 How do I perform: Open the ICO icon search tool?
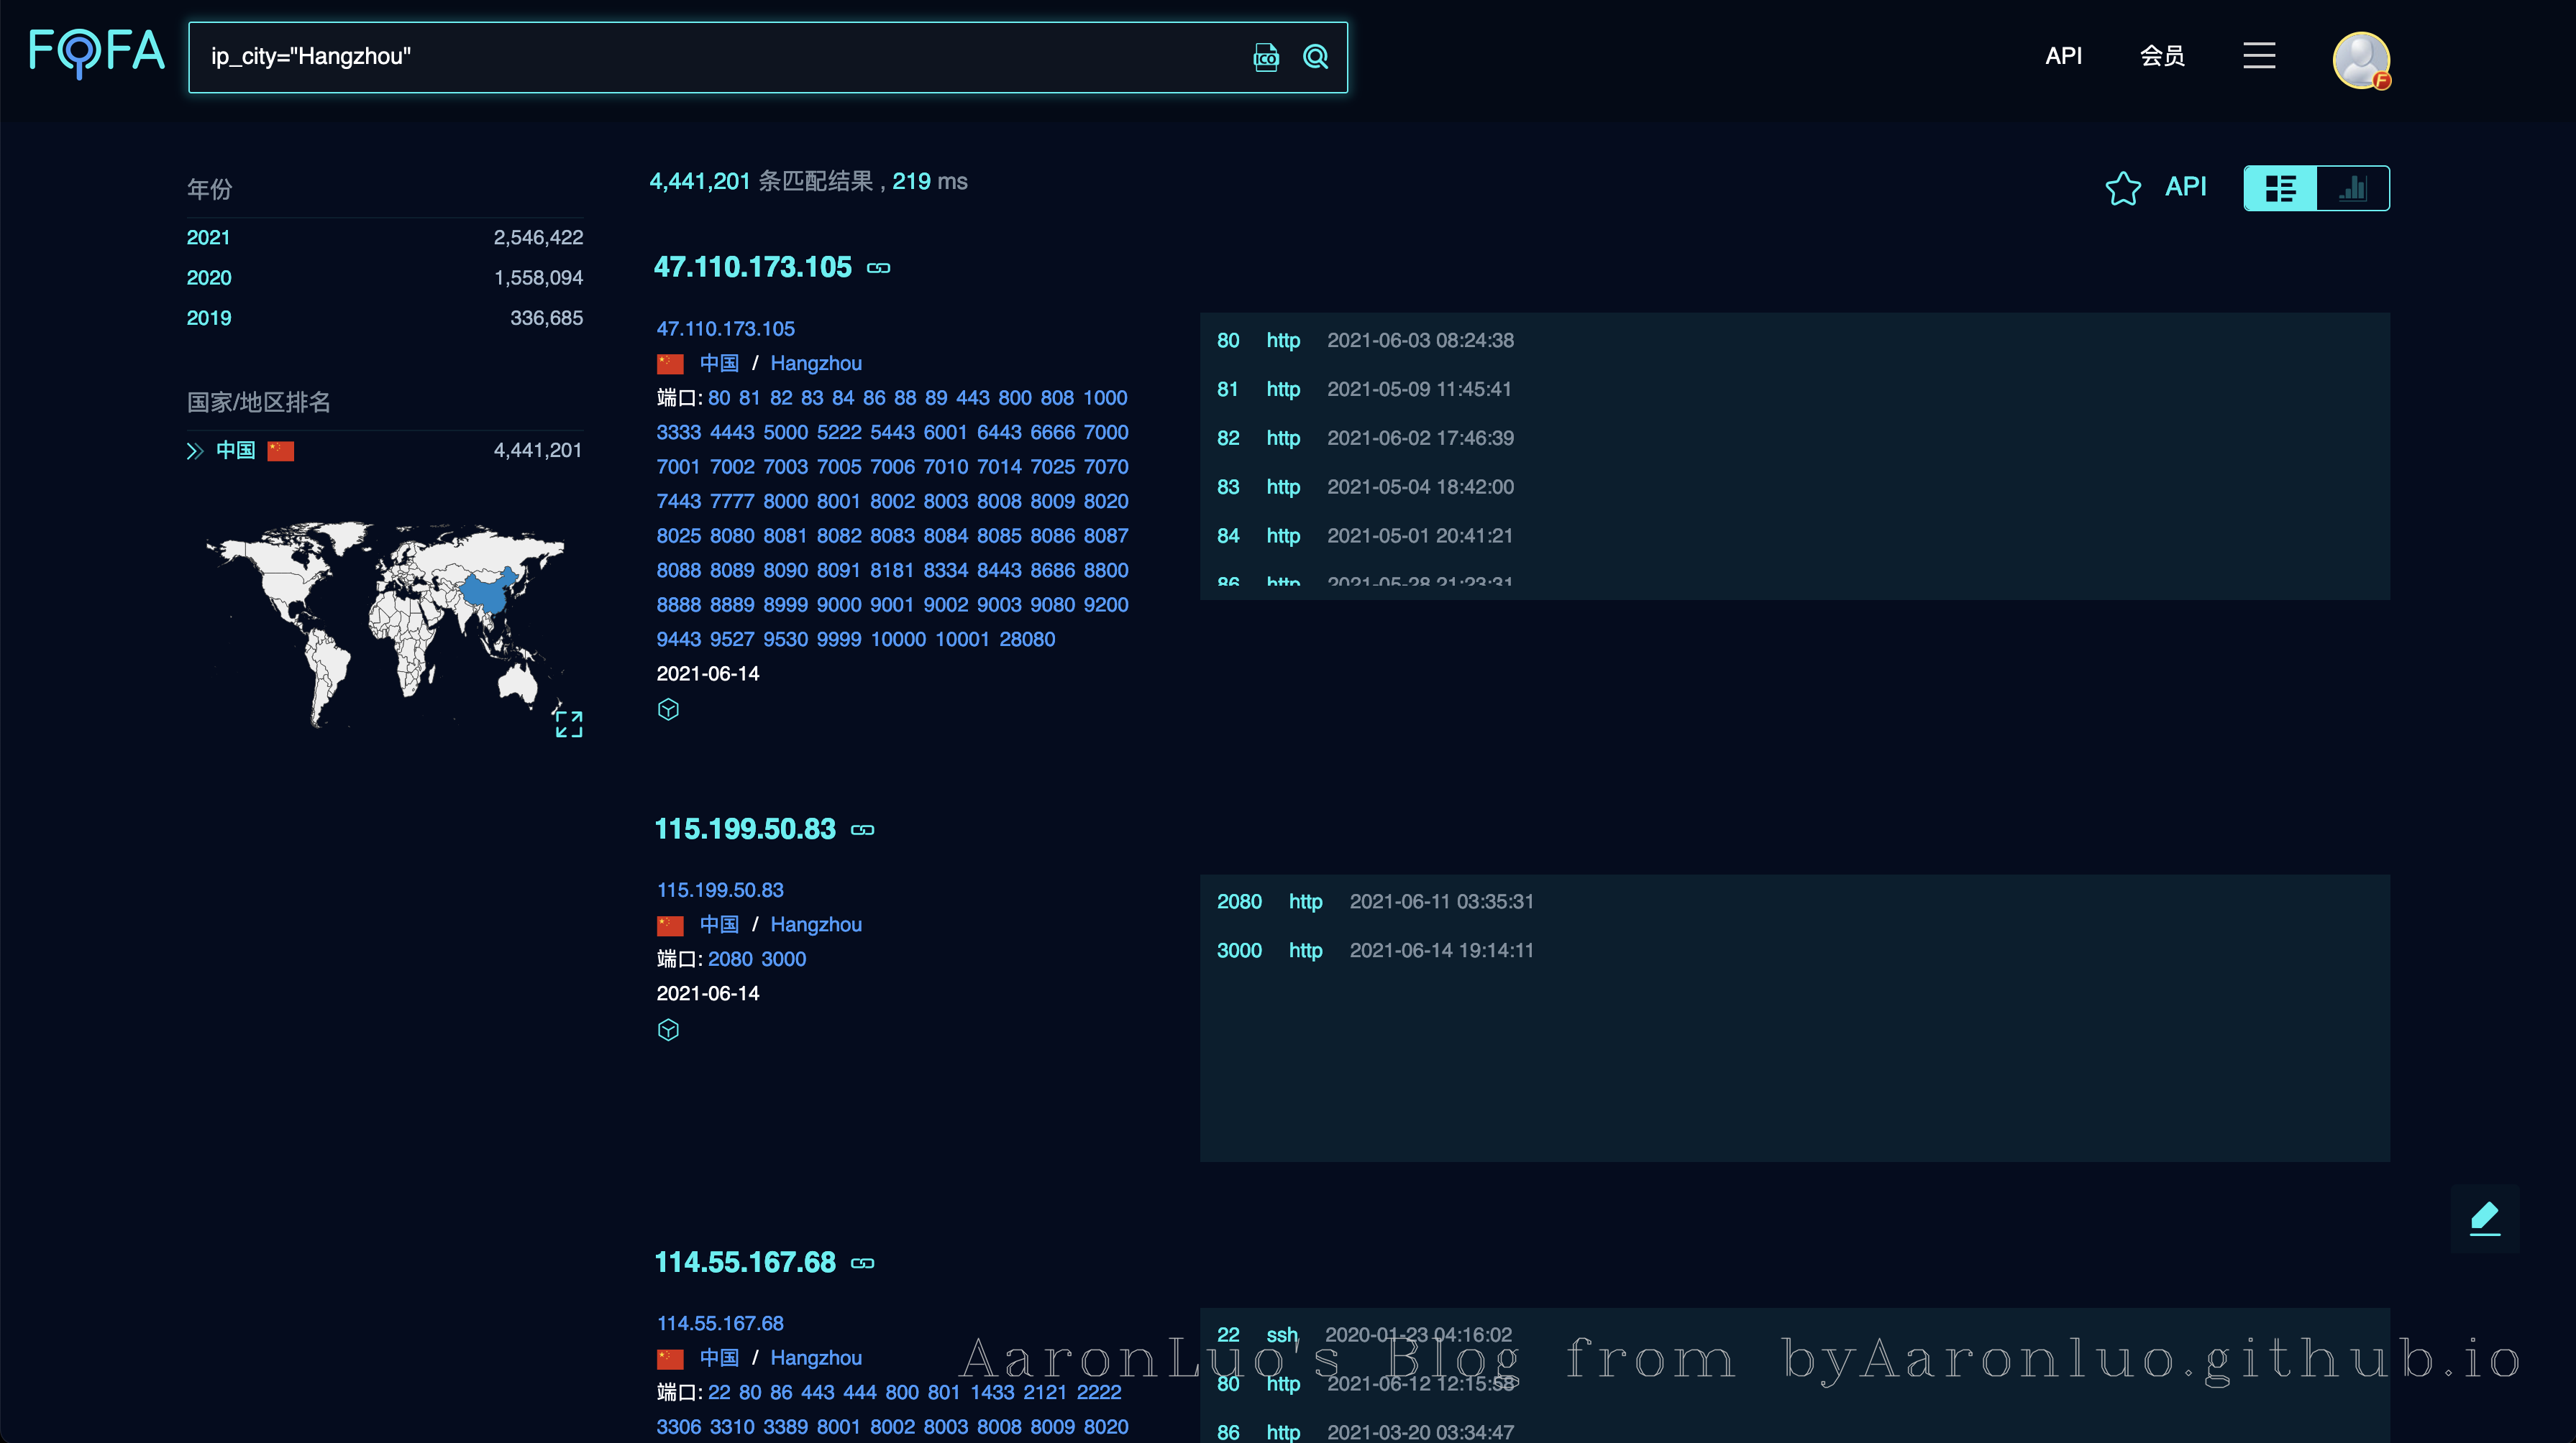pyautogui.click(x=1266, y=57)
